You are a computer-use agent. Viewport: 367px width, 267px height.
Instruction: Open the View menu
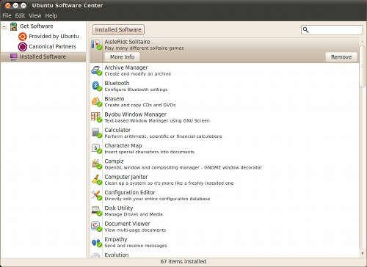35,15
